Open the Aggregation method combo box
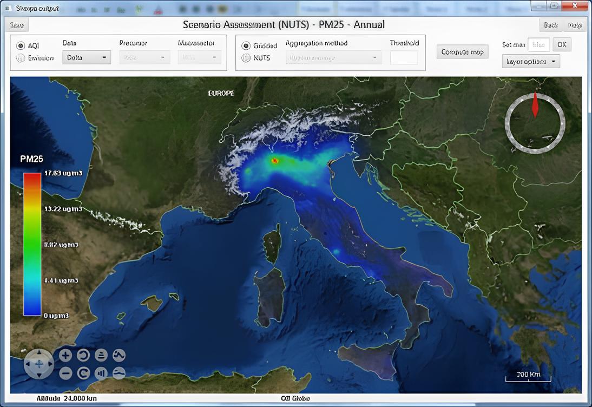Viewport: 592px width, 407px height. (x=333, y=57)
